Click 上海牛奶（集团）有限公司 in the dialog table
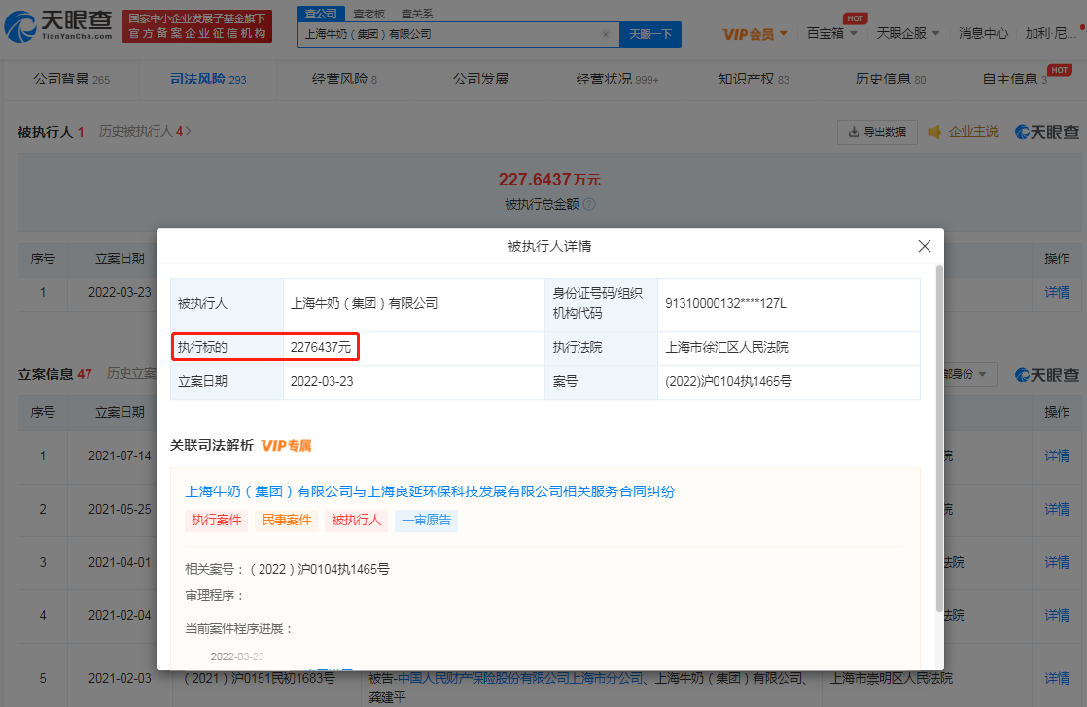The width and height of the screenshot is (1087, 707). click(364, 303)
